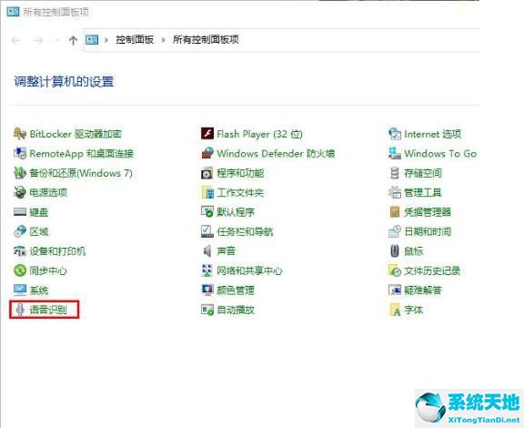Open the recent locations dropdown arrow
The image size is (524, 428).
(56, 40)
